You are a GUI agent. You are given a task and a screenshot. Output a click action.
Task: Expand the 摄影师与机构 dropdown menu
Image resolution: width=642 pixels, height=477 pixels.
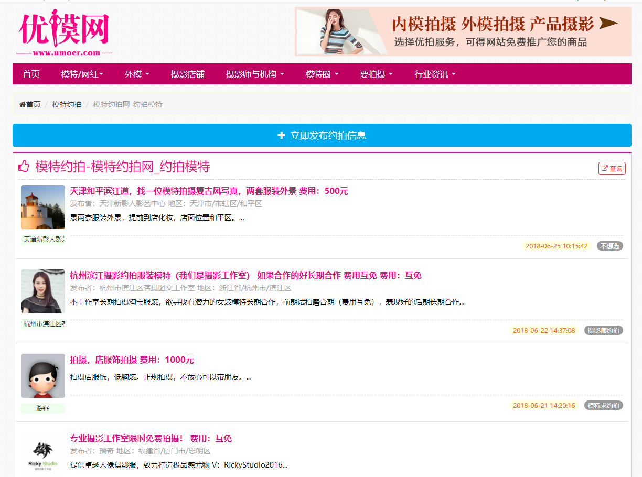(x=255, y=74)
